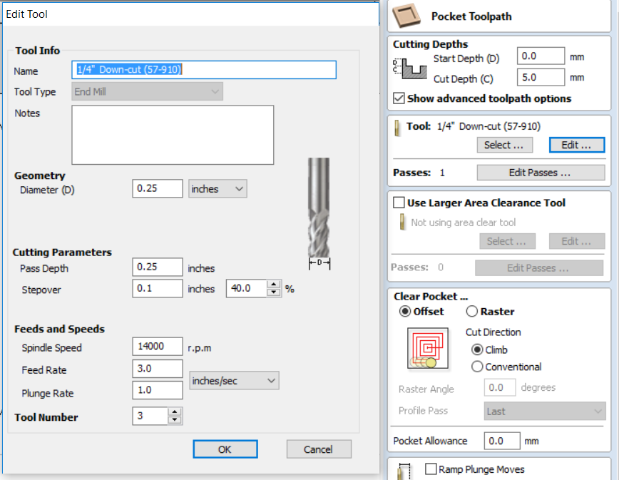Screen dimensions: 619x480
Task: Click the Stepover inches field
Action: tap(158, 288)
